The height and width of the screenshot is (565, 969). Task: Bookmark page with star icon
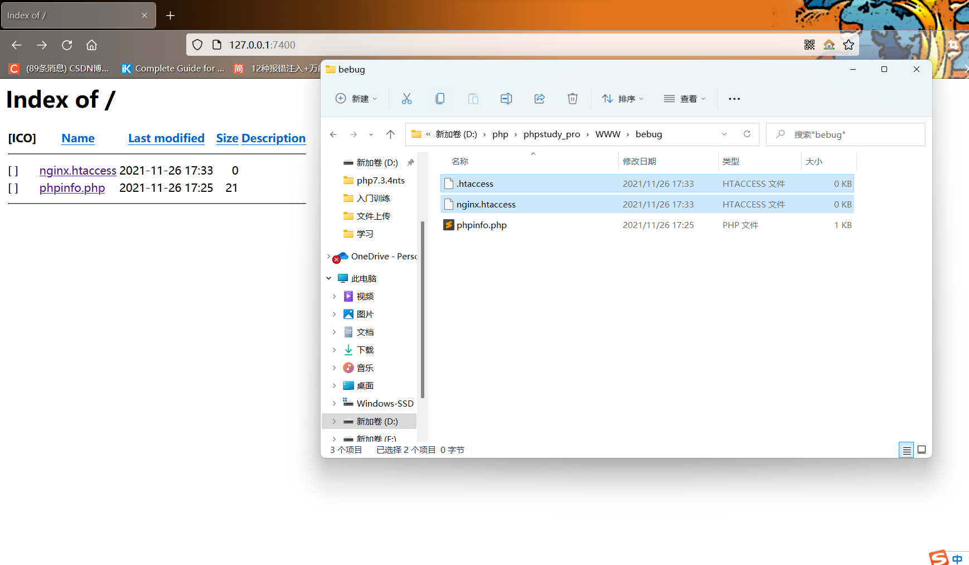849,45
